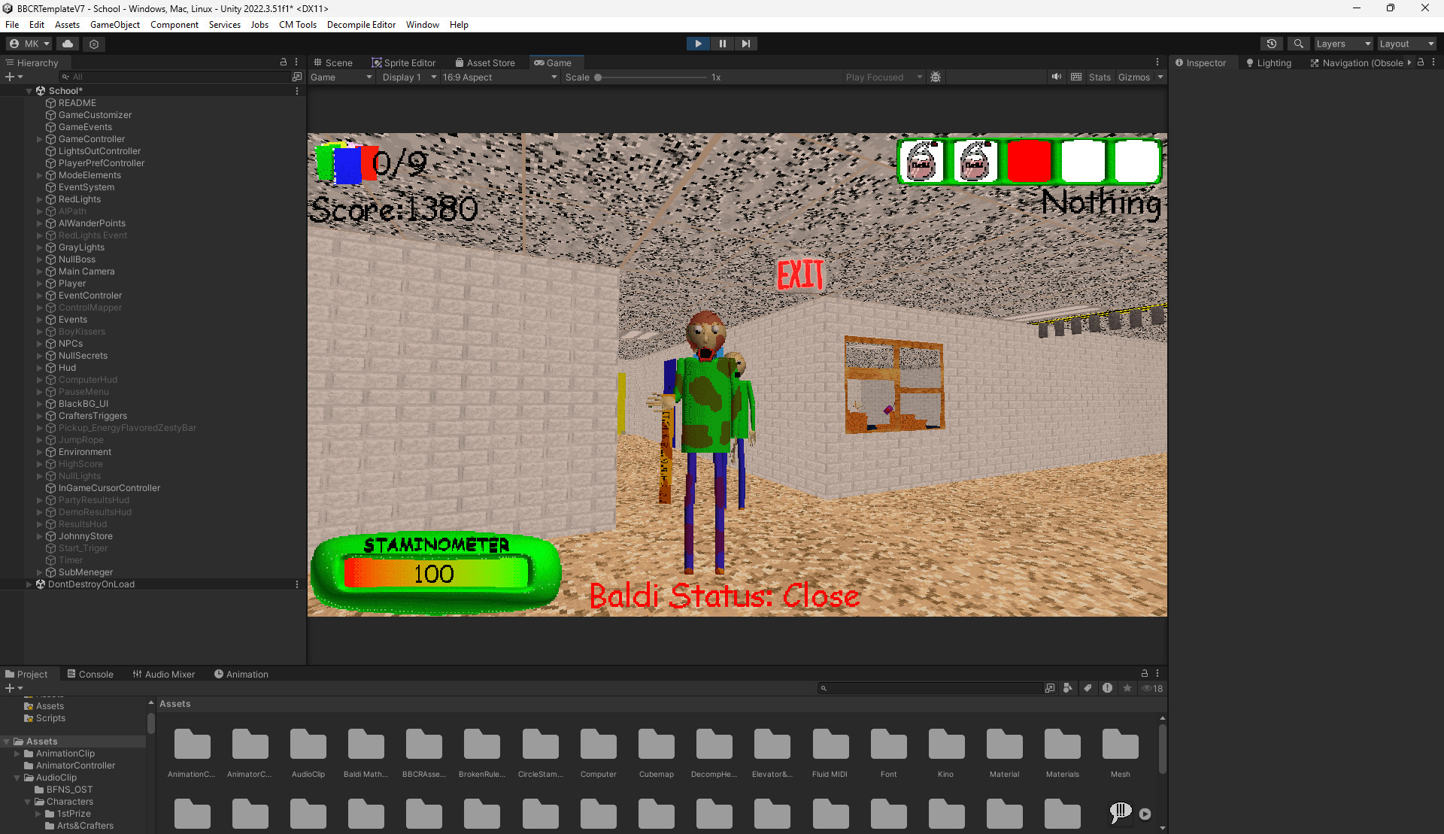
Task: Pause the game with the Pause button
Action: tap(722, 43)
